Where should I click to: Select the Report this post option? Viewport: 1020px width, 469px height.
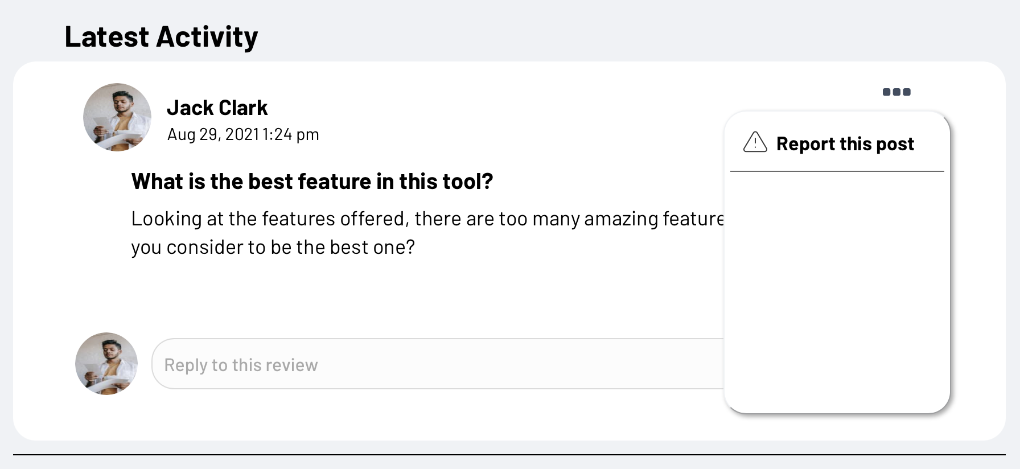[x=845, y=144]
